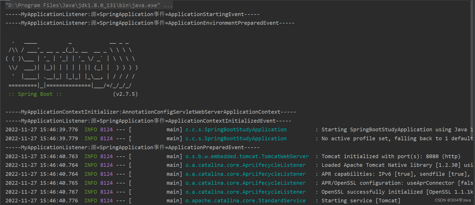Viewport: 475px width, 205px height.
Task: Click 'OpenSSL successfully initialized' message
Action: click(x=397, y=192)
